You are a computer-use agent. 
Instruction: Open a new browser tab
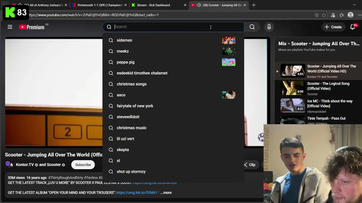[x=254, y=5]
